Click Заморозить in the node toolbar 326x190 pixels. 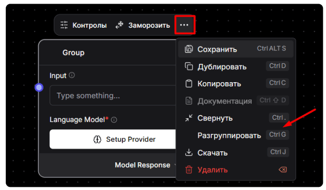click(143, 25)
